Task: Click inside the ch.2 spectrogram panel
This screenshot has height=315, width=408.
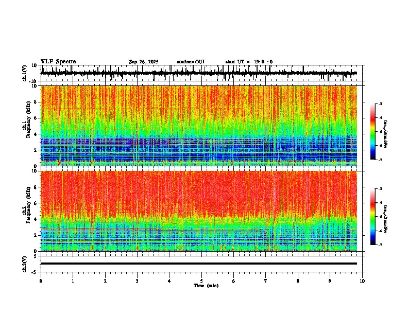Action: pos(199,211)
